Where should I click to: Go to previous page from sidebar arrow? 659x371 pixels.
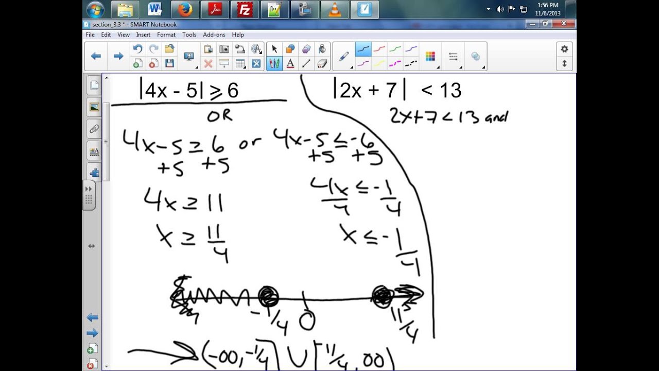93,317
